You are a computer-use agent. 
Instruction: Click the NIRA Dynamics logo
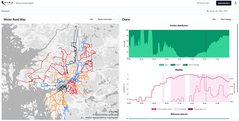pos(7,3)
